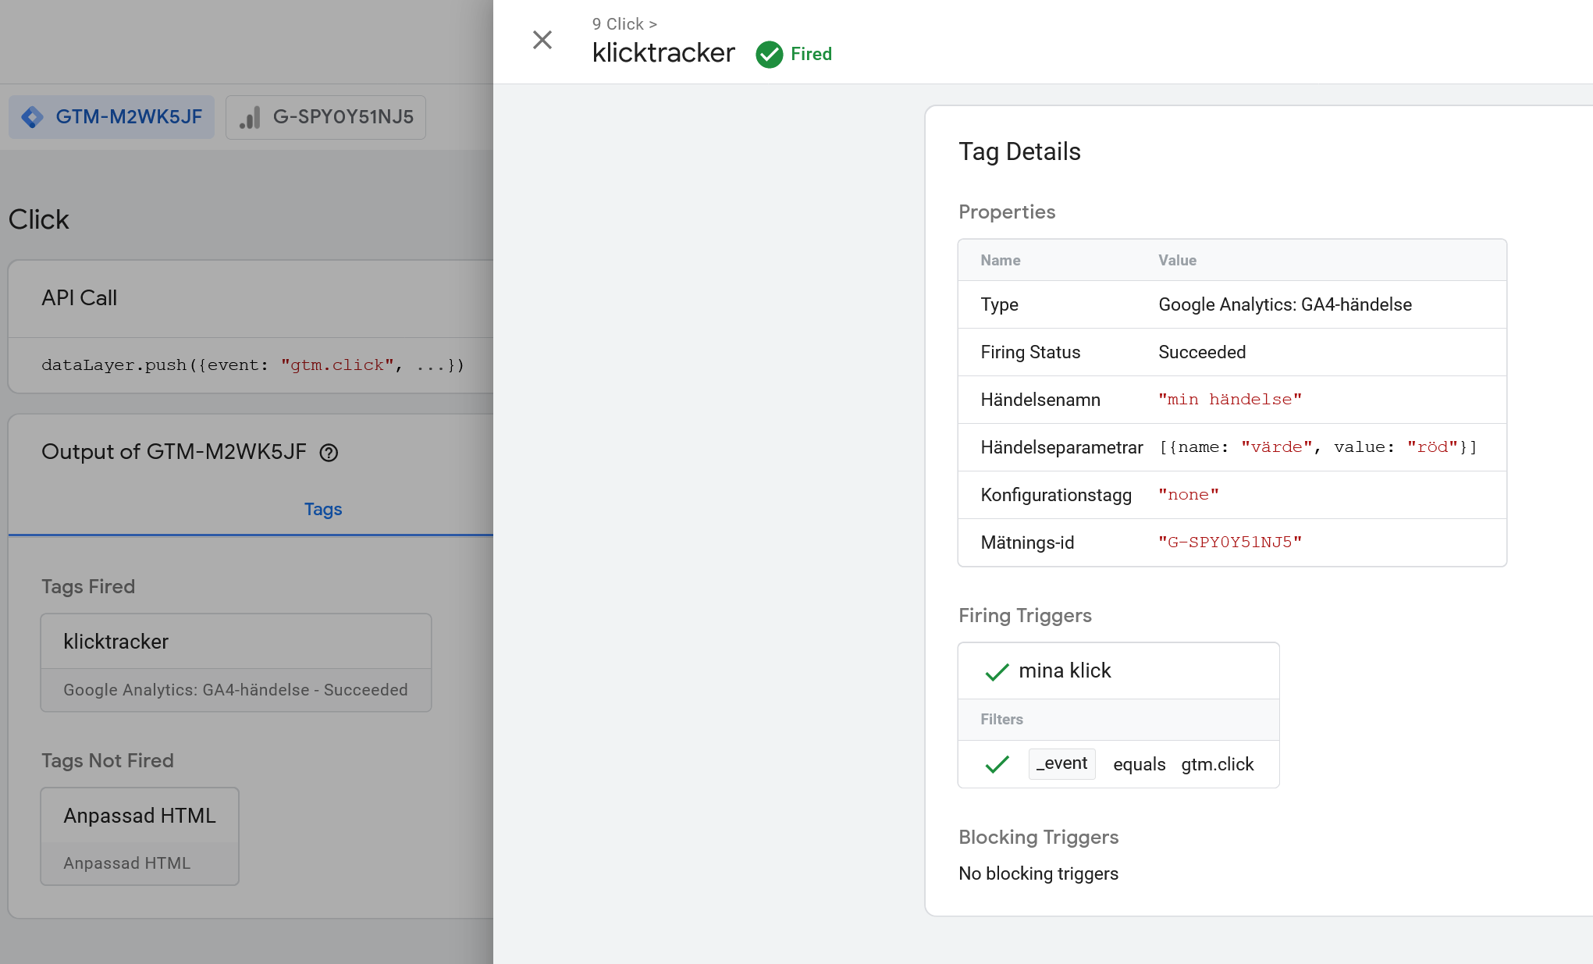1593x964 pixels.
Task: Click the Google Analytics bar chart icon
Action: (x=250, y=118)
